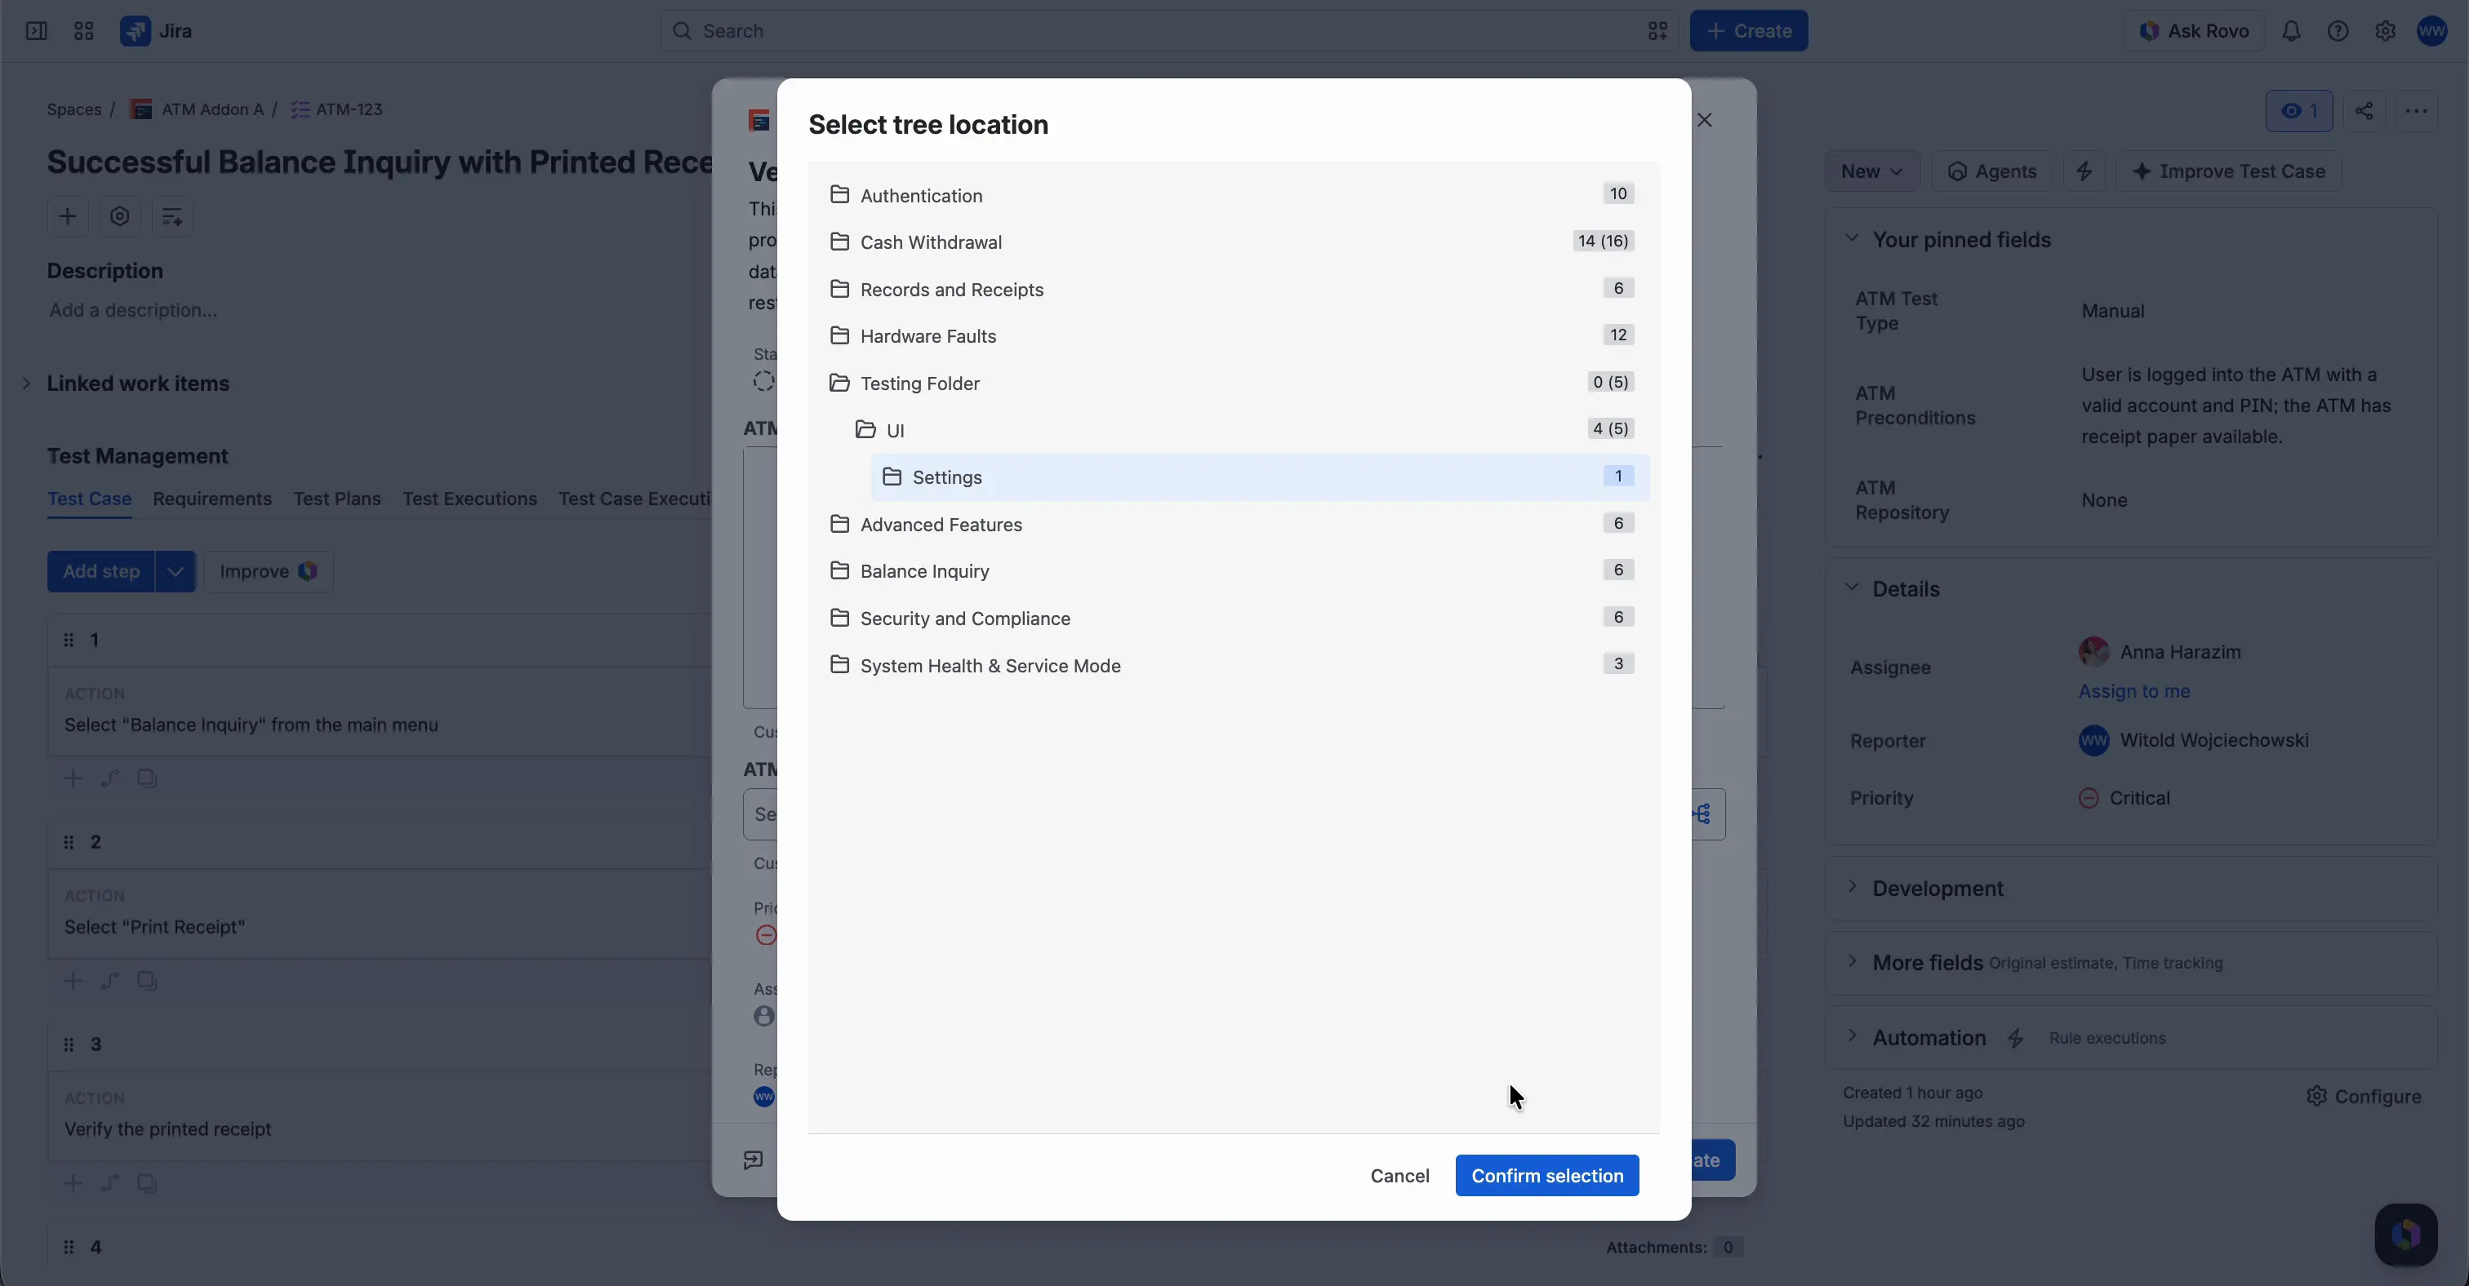Open the search filter grid icon
Screen dimensions: 2469x1286
pyautogui.click(x=1657, y=31)
